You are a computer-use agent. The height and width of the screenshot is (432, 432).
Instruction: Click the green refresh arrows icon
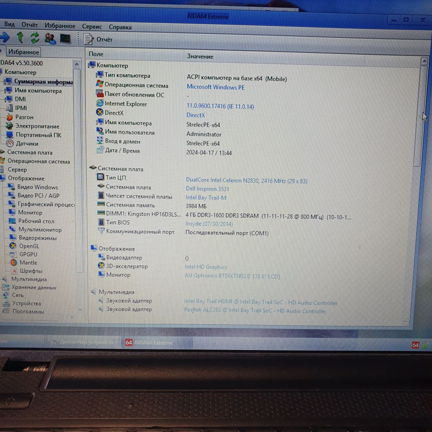point(35,38)
